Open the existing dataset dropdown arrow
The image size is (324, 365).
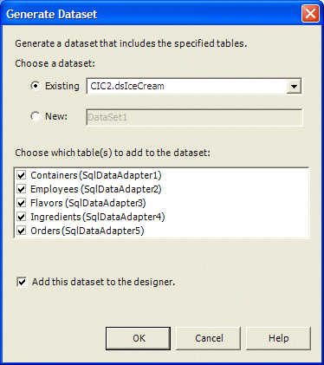[294, 86]
